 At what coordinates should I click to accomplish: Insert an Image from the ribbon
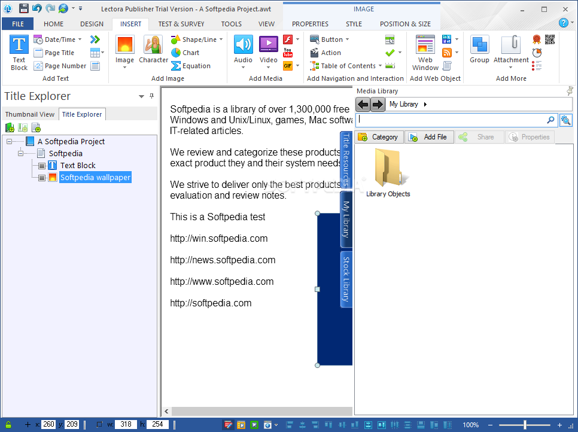[124, 51]
